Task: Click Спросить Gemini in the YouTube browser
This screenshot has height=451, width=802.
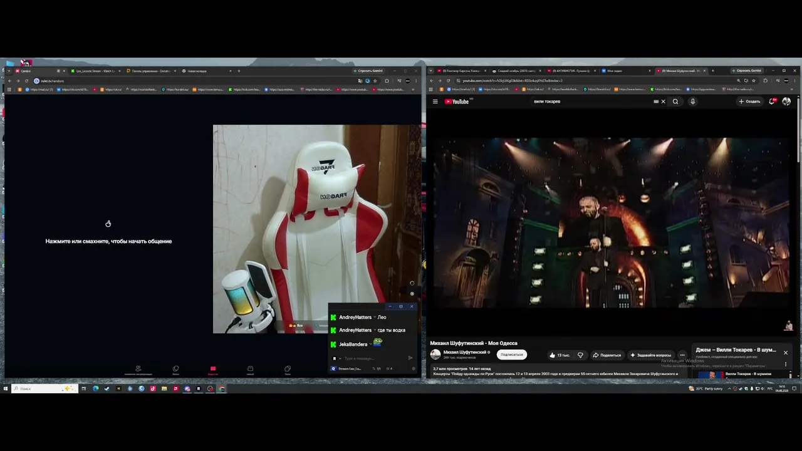Action: (x=746, y=71)
